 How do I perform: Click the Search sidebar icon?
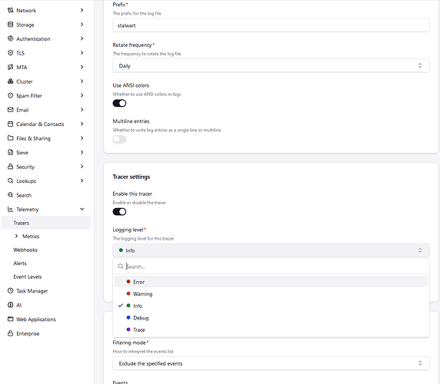pos(10,195)
